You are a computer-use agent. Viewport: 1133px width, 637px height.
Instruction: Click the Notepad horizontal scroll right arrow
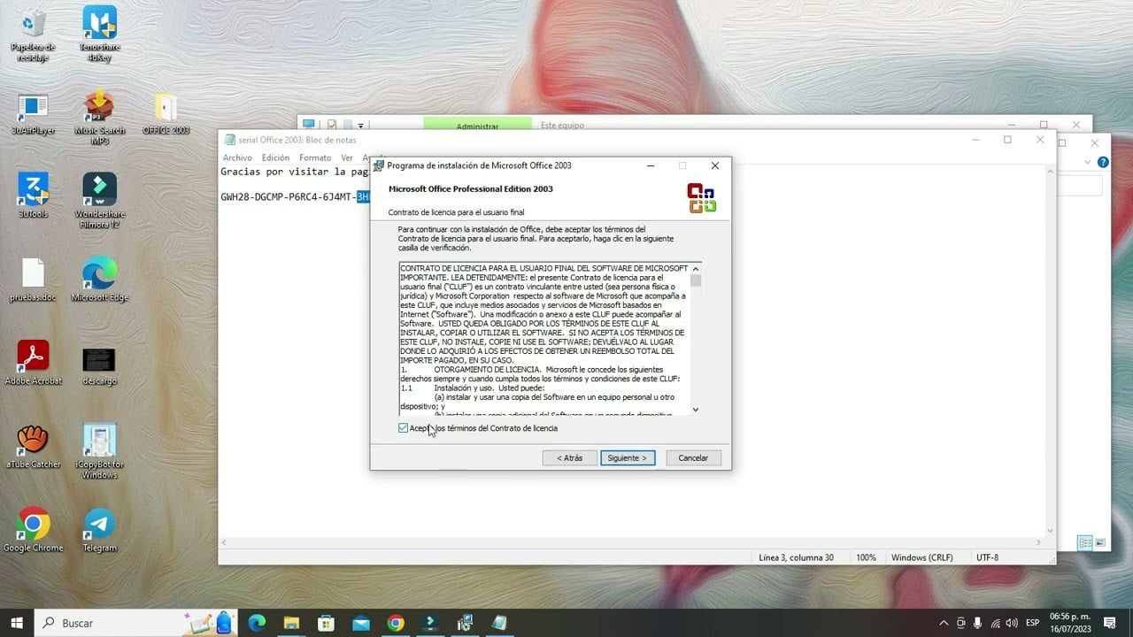[x=1039, y=542]
